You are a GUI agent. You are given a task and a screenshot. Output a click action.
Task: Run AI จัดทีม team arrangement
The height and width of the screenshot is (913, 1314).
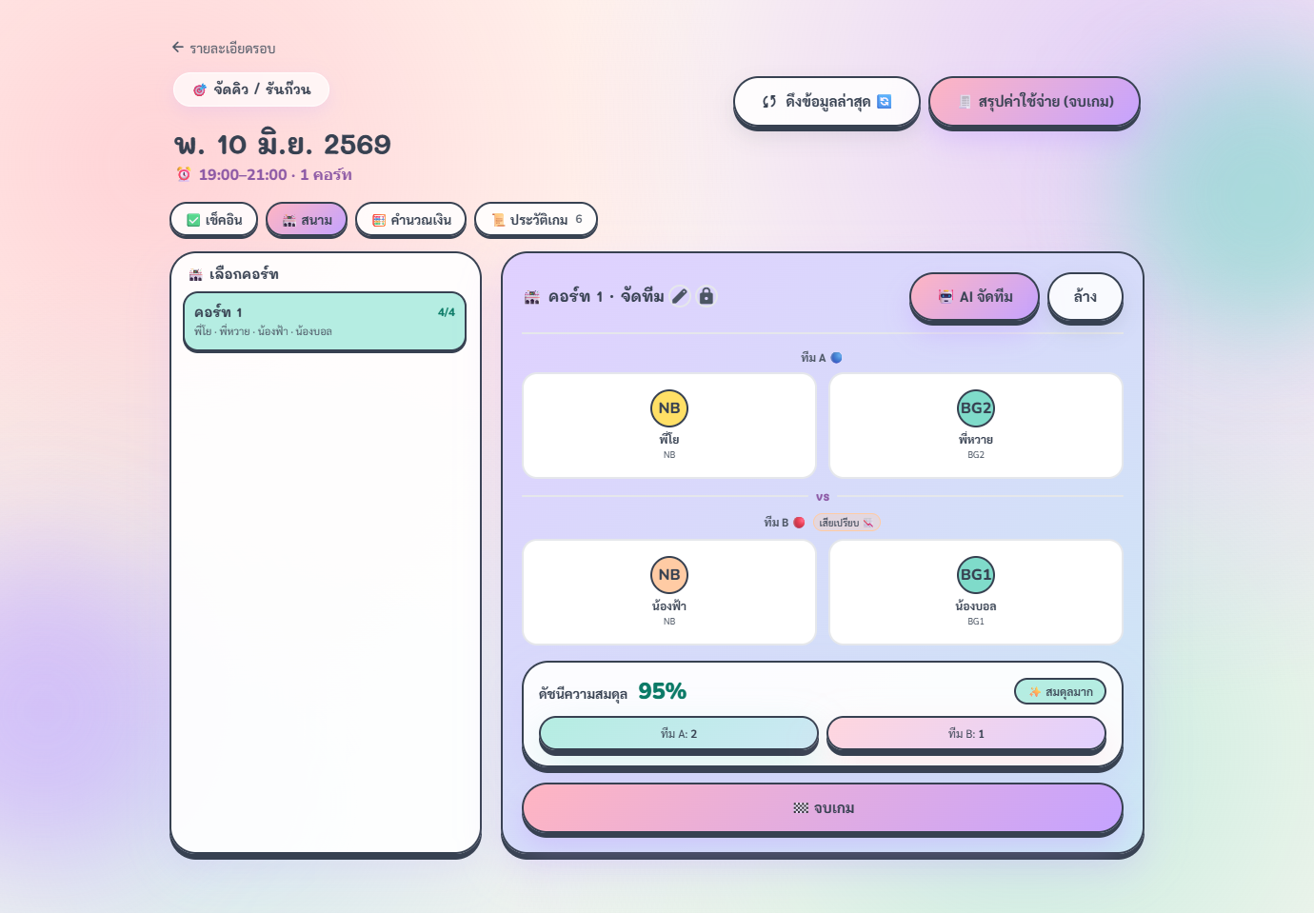[974, 297]
